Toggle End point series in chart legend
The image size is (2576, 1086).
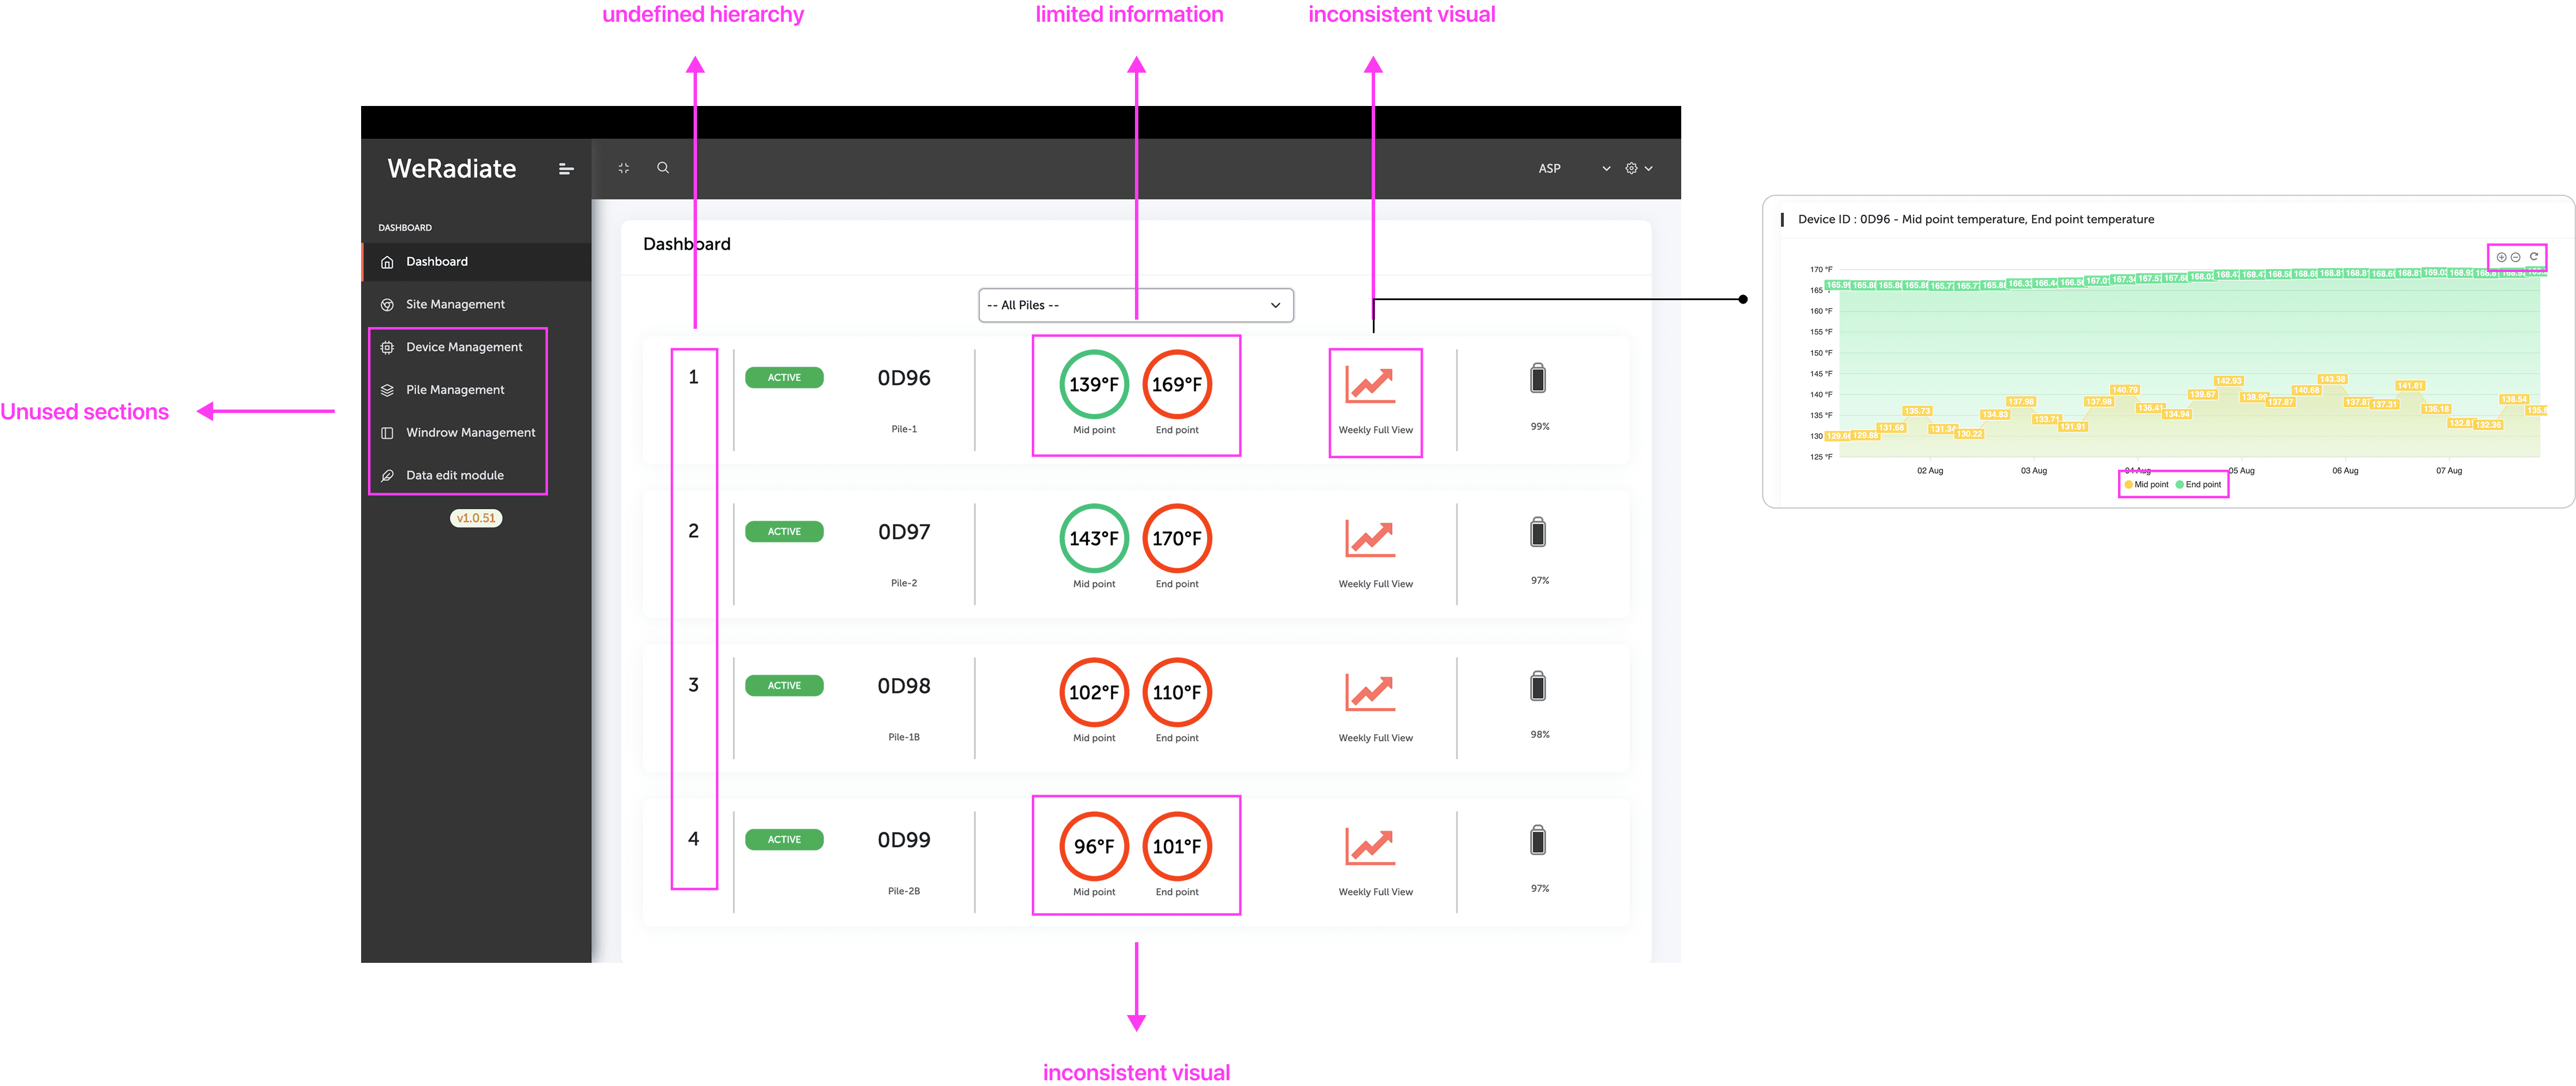2200,485
